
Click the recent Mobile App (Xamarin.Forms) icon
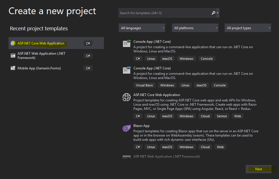pyautogui.click(x=13, y=68)
